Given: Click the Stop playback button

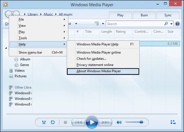Looking at the screenshot, I should click(x=65, y=122).
